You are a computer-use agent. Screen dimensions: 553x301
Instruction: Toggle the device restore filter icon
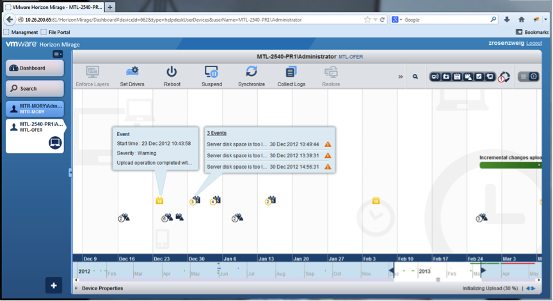click(490, 77)
